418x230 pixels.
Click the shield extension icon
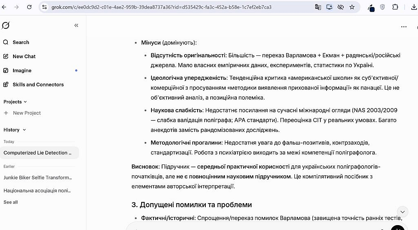pyautogui.click(x=382, y=7)
